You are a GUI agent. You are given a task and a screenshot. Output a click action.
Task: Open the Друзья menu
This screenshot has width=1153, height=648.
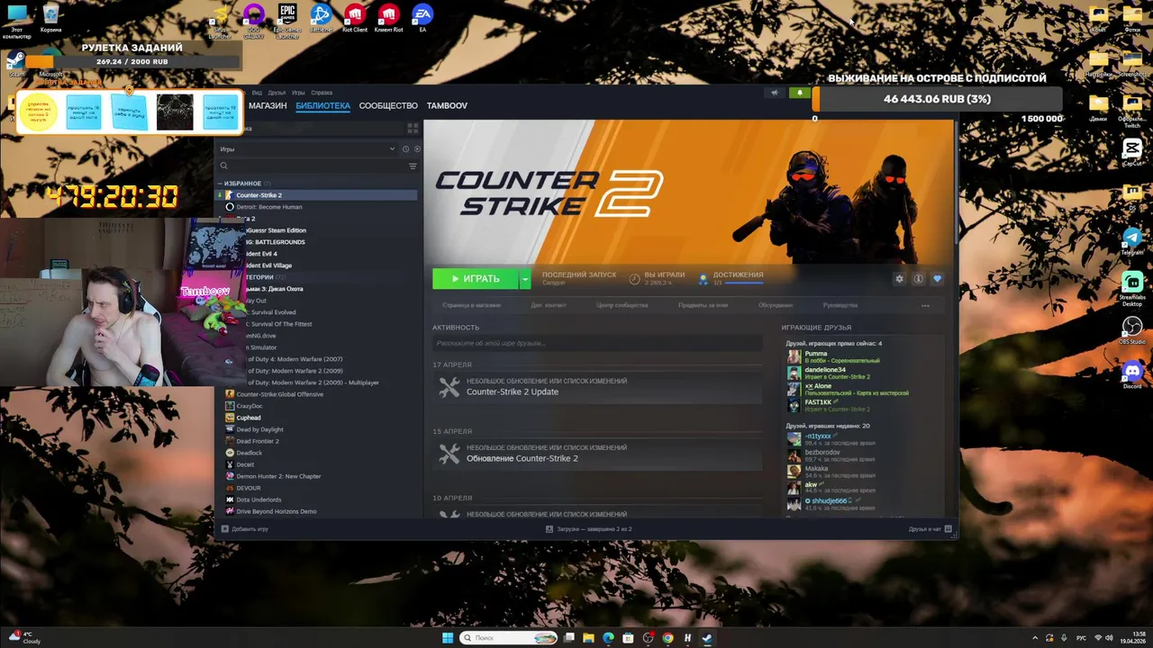point(277,93)
